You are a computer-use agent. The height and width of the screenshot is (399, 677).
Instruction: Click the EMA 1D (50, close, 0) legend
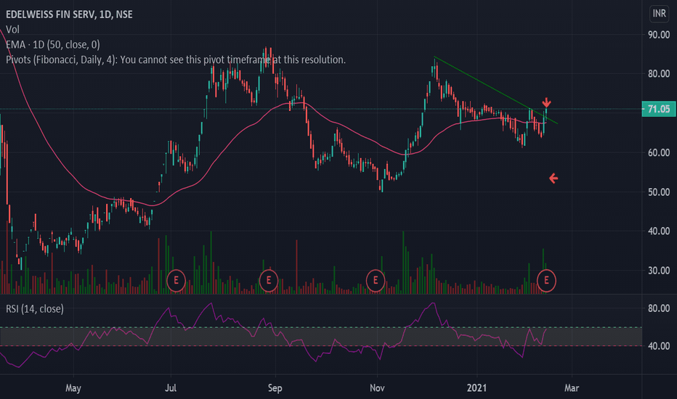53,44
